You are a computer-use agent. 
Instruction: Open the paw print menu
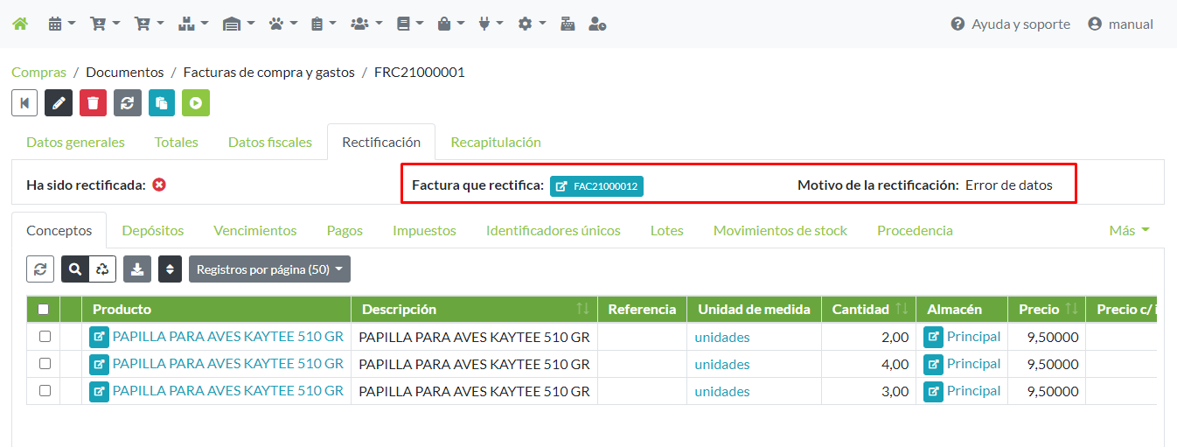click(x=282, y=24)
